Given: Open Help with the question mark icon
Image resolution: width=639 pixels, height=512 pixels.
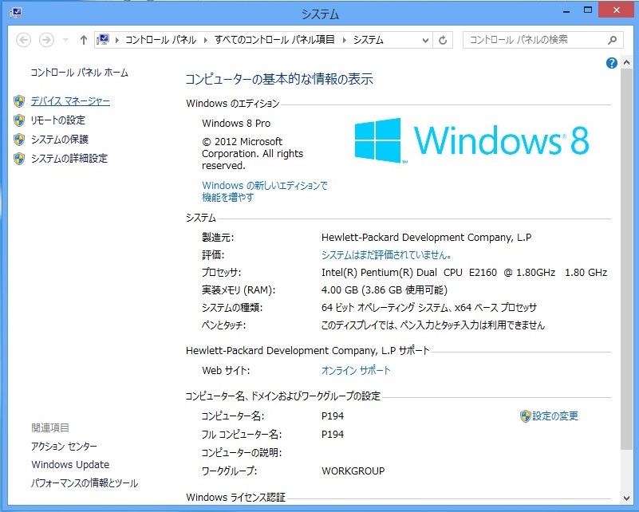Looking at the screenshot, I should pyautogui.click(x=612, y=63).
